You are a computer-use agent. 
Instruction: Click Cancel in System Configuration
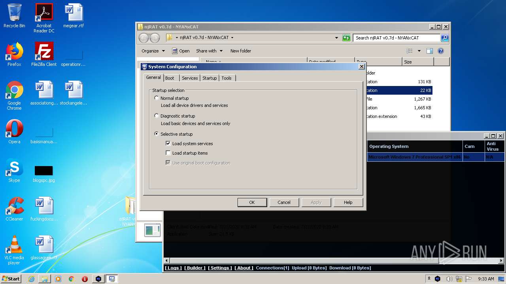[284, 202]
